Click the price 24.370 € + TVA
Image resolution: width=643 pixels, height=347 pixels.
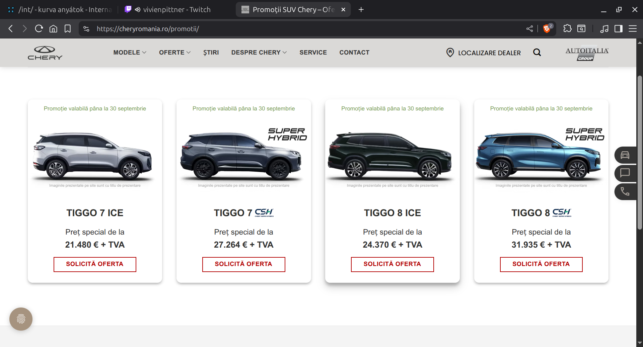pos(392,245)
